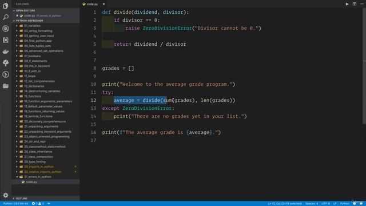Click the editor vertical scrollbar thumb
Viewport: 366px width, 206px height.
[364, 66]
